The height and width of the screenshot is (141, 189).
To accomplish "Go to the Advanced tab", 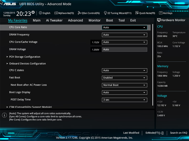I will point(75,20).
